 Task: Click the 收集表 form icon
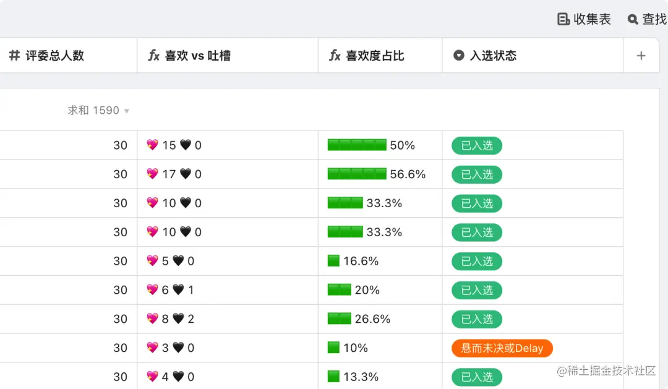coord(563,19)
